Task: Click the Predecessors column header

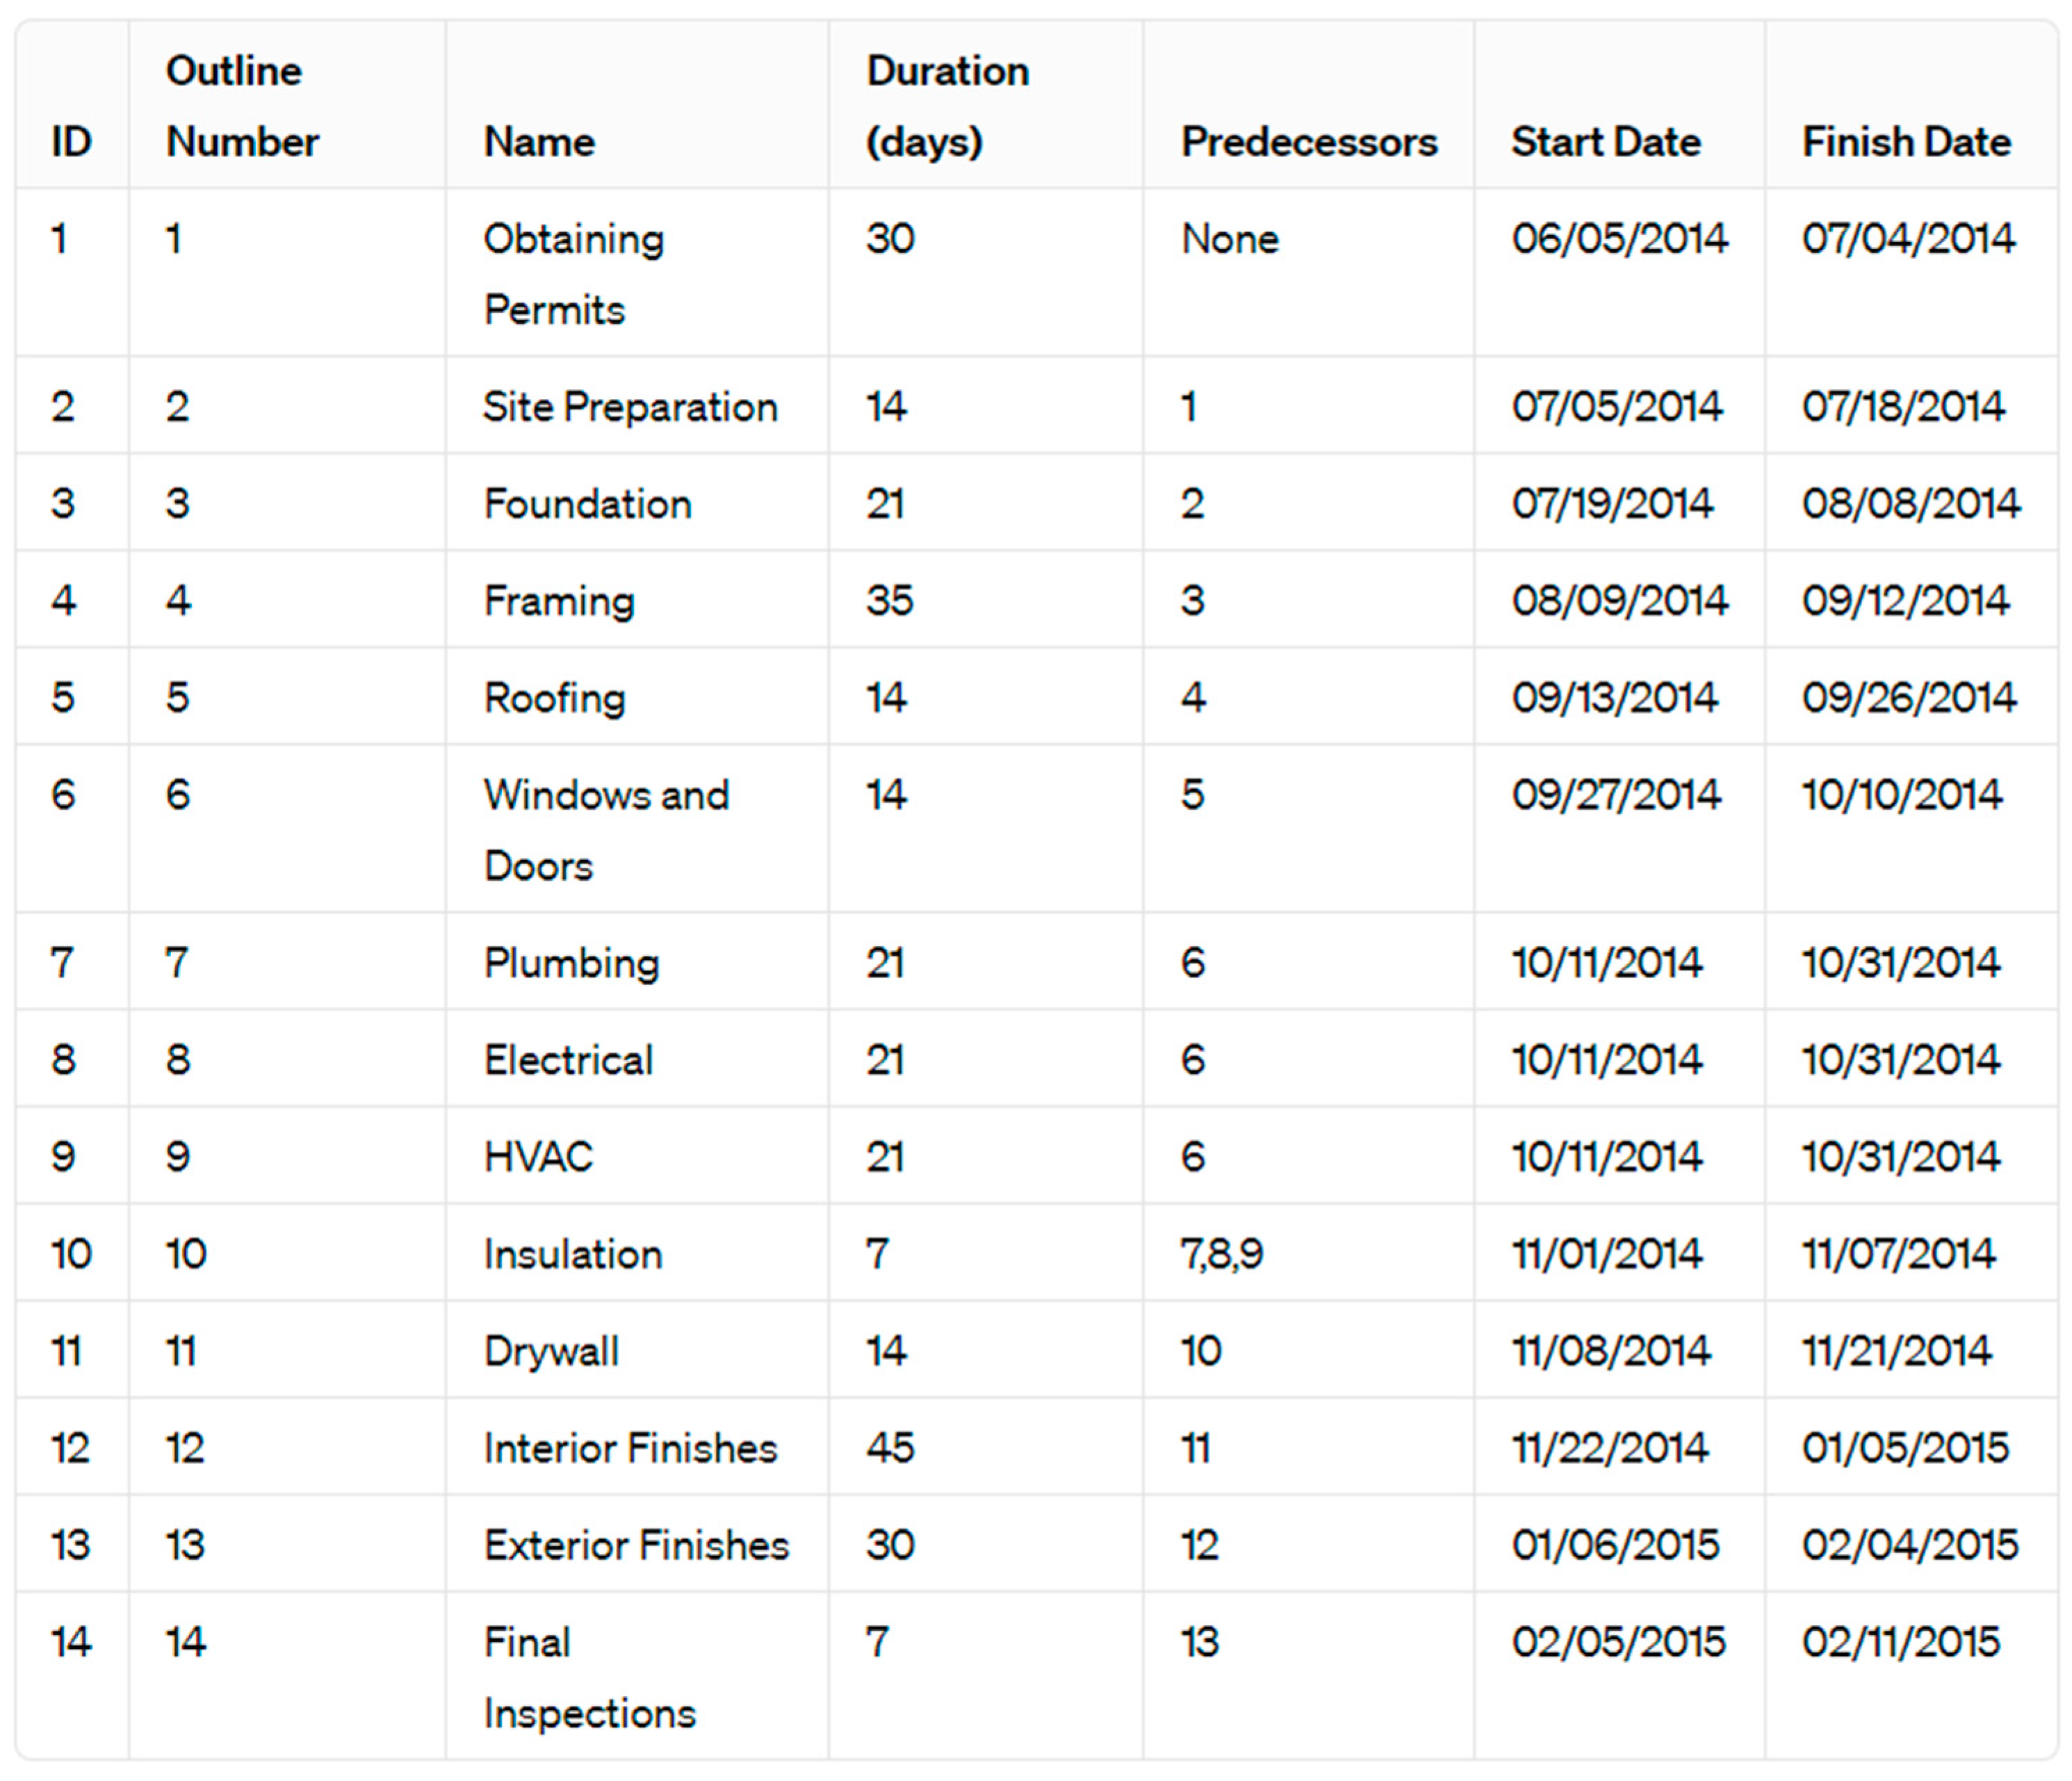Action: [x=1308, y=142]
